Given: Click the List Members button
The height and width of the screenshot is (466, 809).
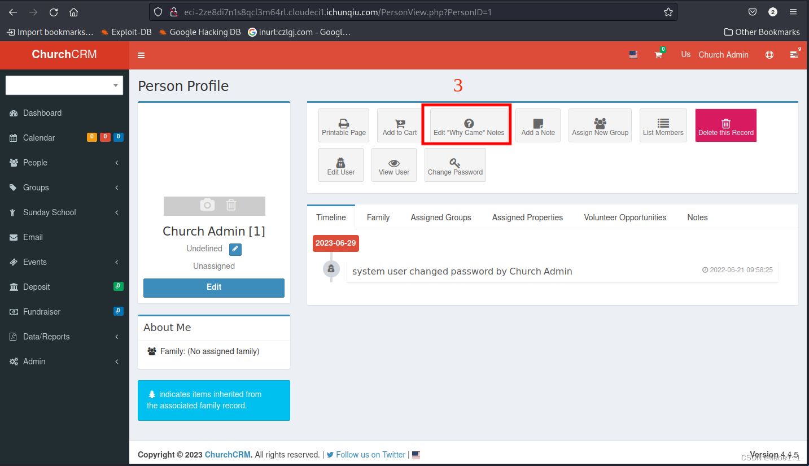Looking at the screenshot, I should [x=663, y=125].
